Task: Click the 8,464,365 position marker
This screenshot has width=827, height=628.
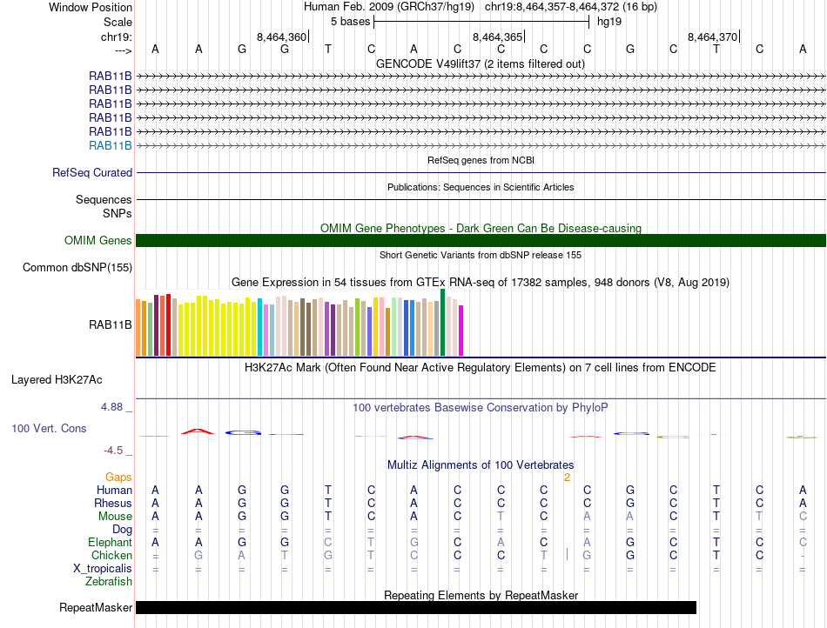Action: point(498,37)
